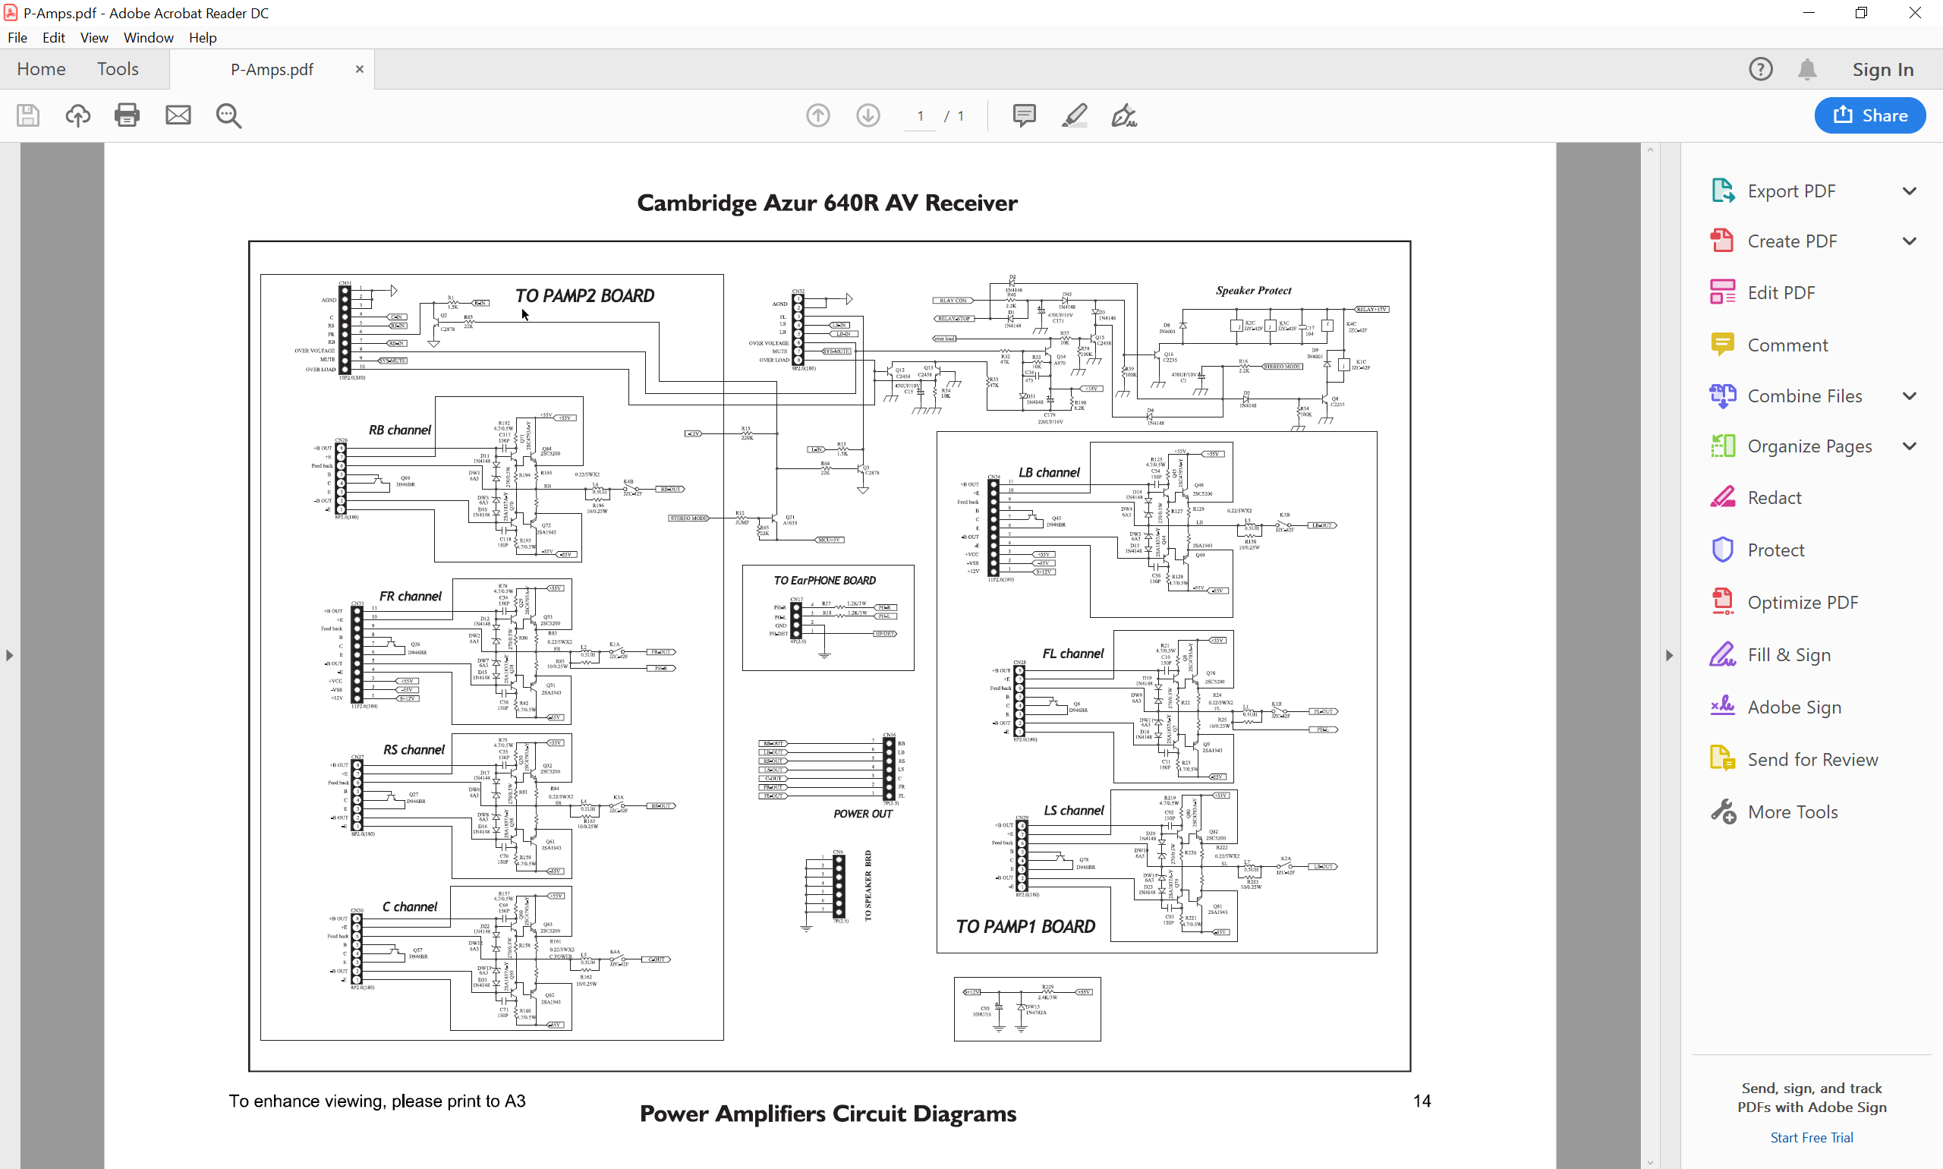Image resolution: width=1943 pixels, height=1169 pixels.
Task: Open Adobe Sign tool
Action: pyautogui.click(x=1794, y=707)
